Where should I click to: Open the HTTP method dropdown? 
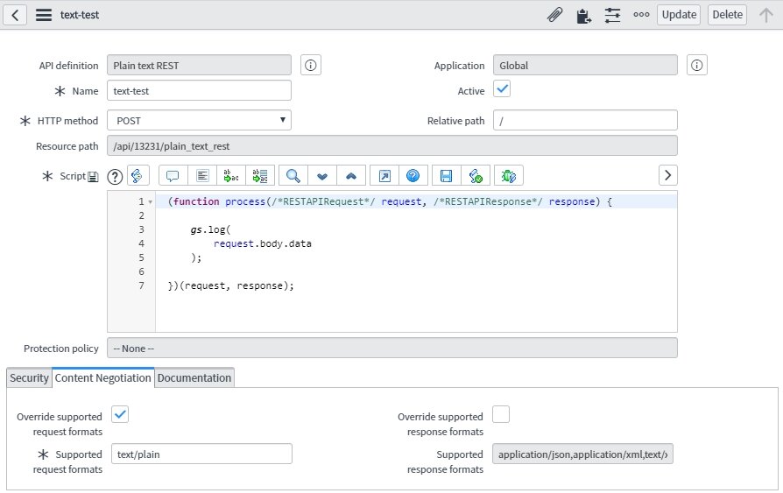tap(199, 120)
